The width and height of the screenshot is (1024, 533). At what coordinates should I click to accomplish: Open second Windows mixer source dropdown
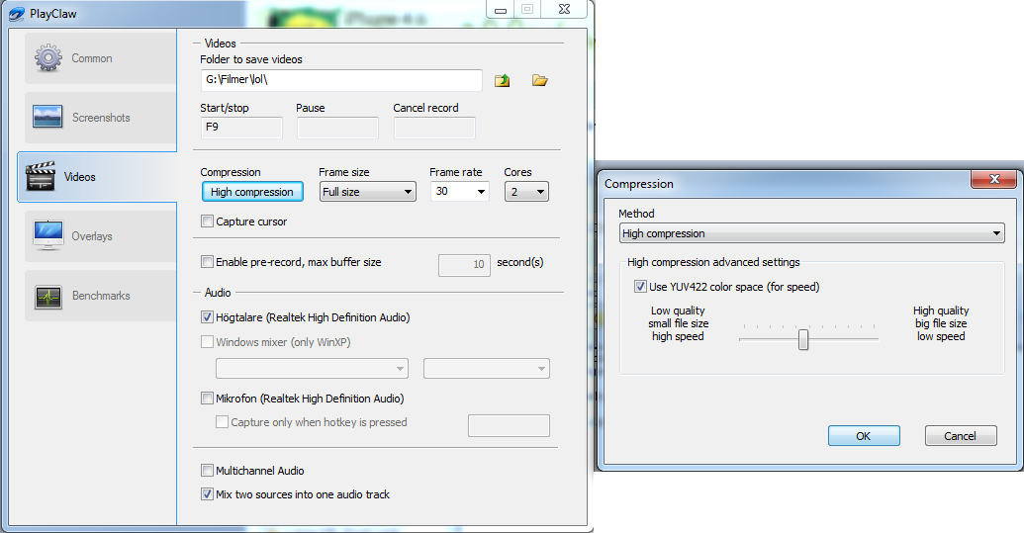tap(487, 369)
